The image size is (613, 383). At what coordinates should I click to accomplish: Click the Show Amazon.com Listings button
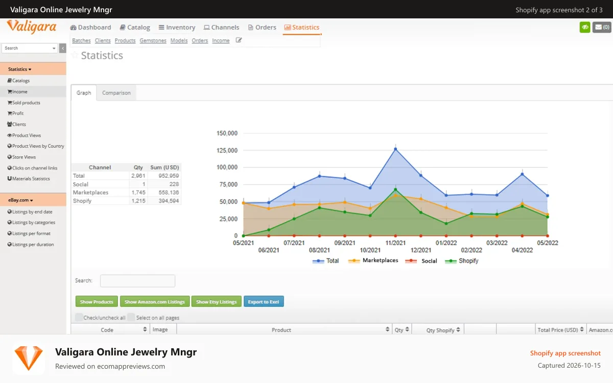155,302
